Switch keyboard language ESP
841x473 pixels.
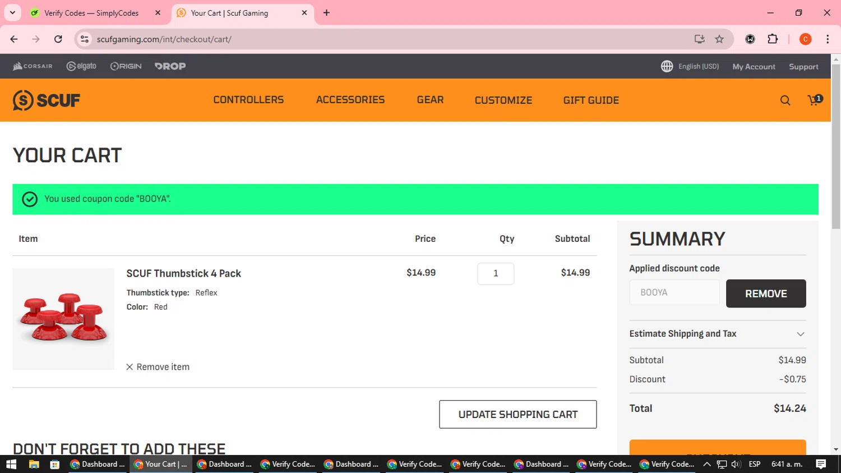coord(755,464)
